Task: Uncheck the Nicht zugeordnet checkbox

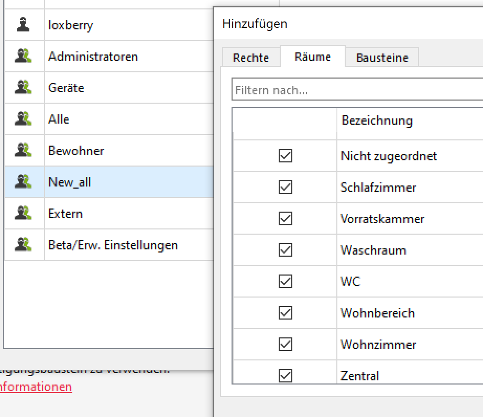Action: coord(286,156)
